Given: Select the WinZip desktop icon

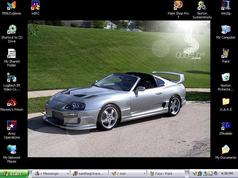Looking at the screenshot, I should coord(226,6).
